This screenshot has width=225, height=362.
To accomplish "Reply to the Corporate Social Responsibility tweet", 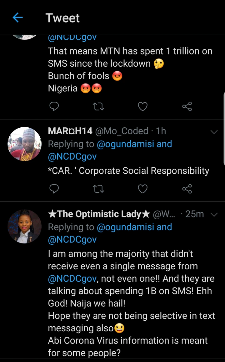I will click(54, 189).
